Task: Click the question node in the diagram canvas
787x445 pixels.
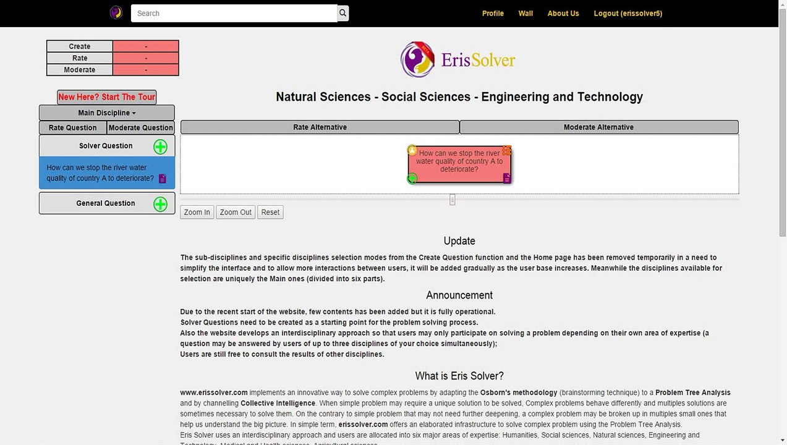Action: 459,164
